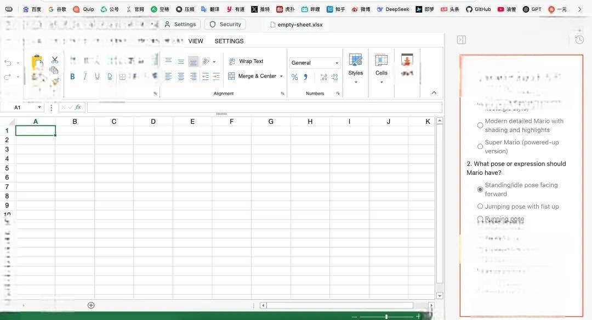Select row 5 header
The height and width of the screenshot is (320, 592).
click(x=7, y=168)
